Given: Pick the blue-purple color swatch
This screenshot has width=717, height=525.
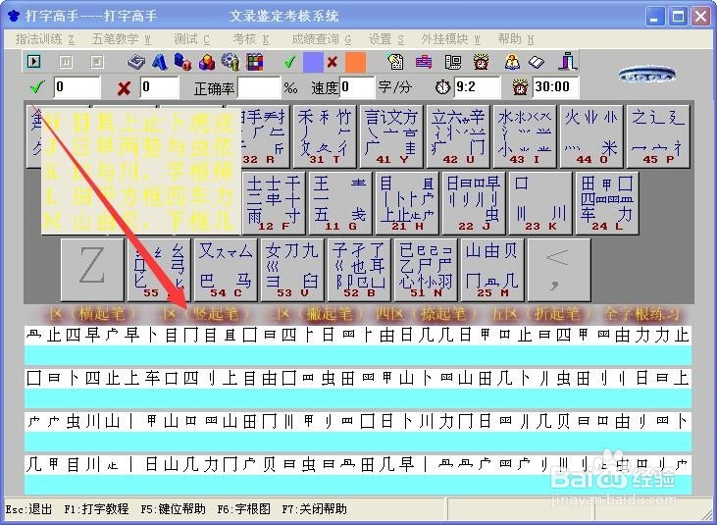Looking at the screenshot, I should tap(313, 62).
